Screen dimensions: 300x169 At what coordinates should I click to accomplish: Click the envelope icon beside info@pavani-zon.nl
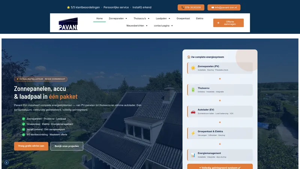pos(213,8)
